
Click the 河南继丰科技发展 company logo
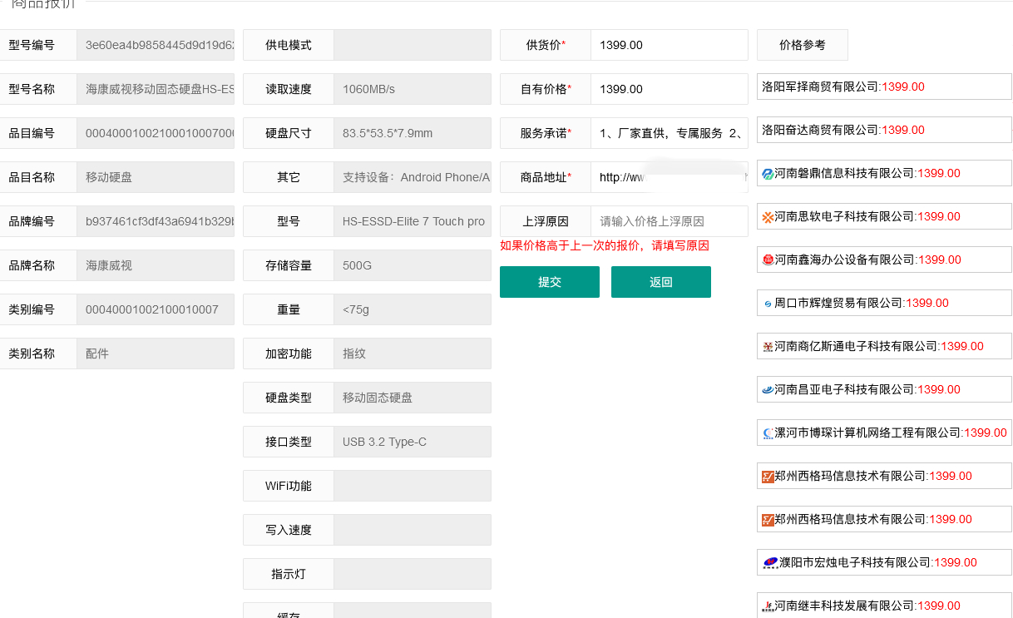[x=768, y=606]
